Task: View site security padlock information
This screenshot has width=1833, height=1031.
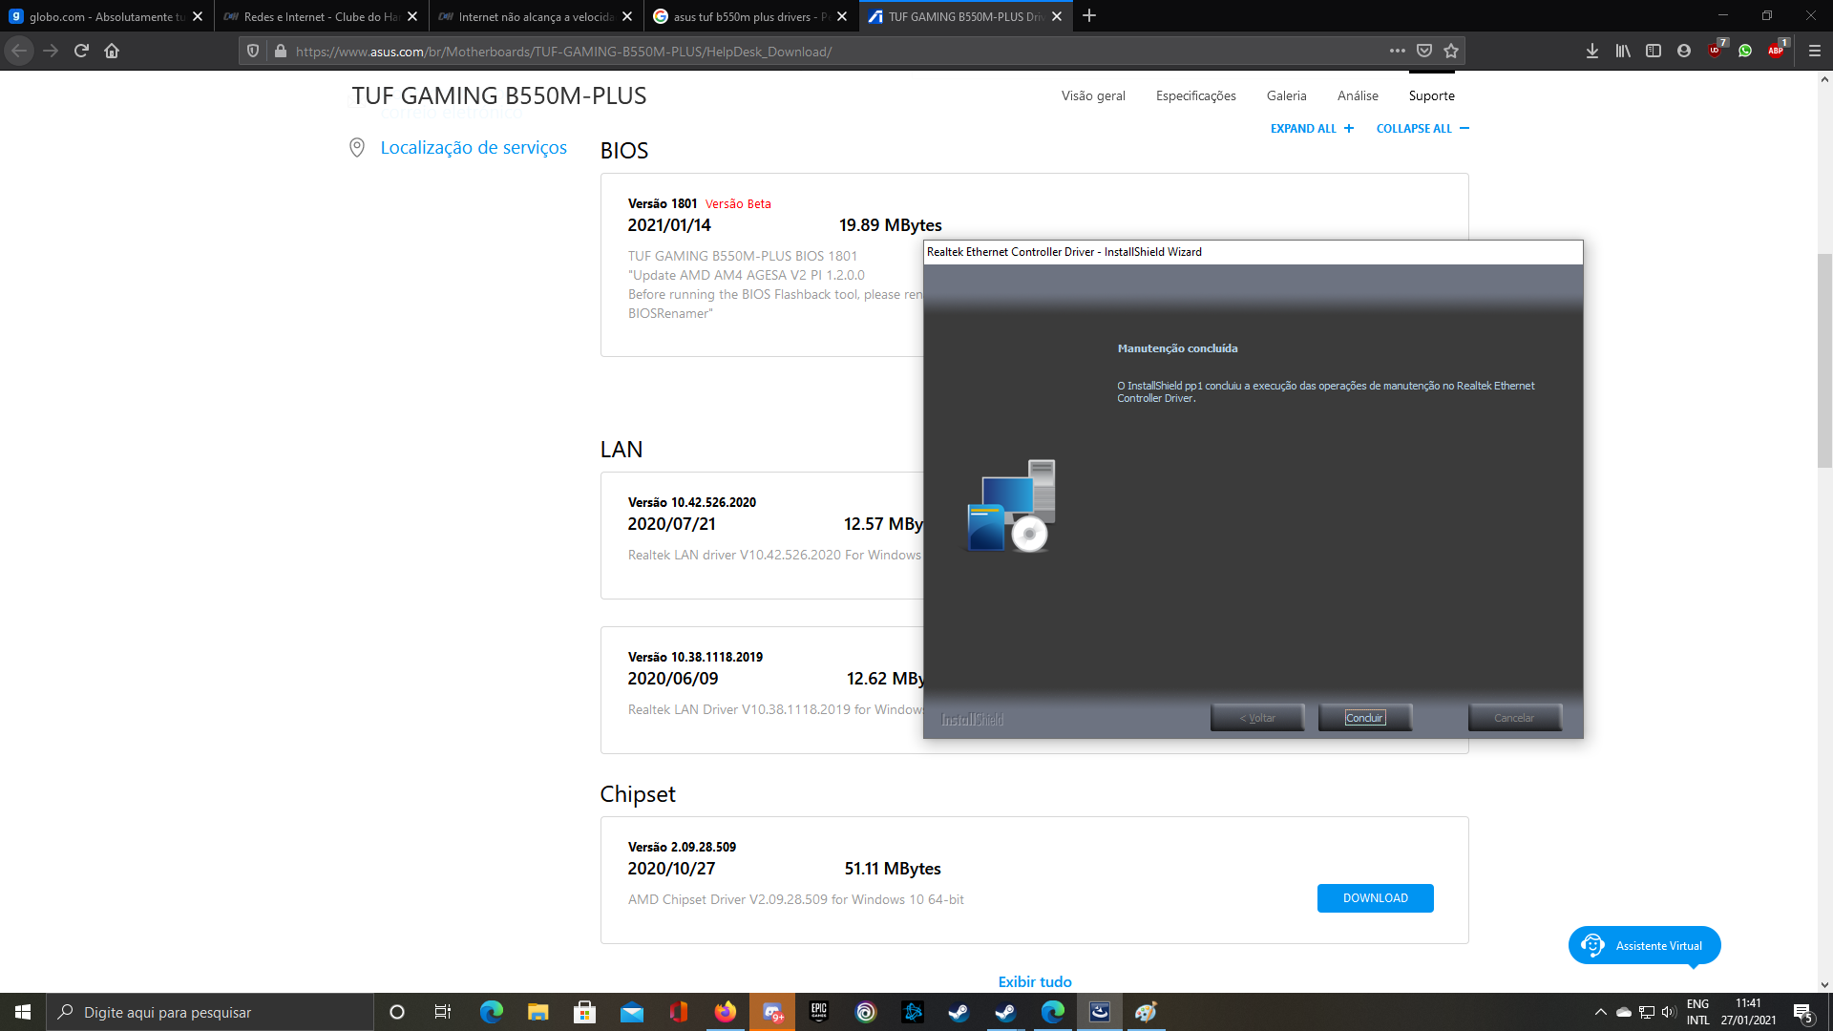Action: pos(280,51)
